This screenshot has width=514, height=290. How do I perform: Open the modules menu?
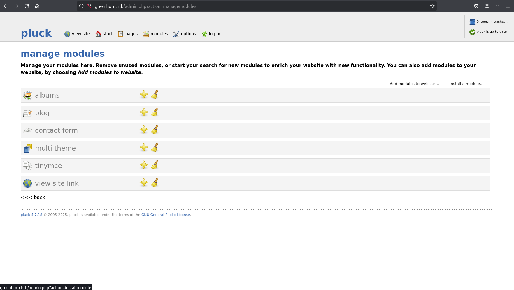pos(156,34)
